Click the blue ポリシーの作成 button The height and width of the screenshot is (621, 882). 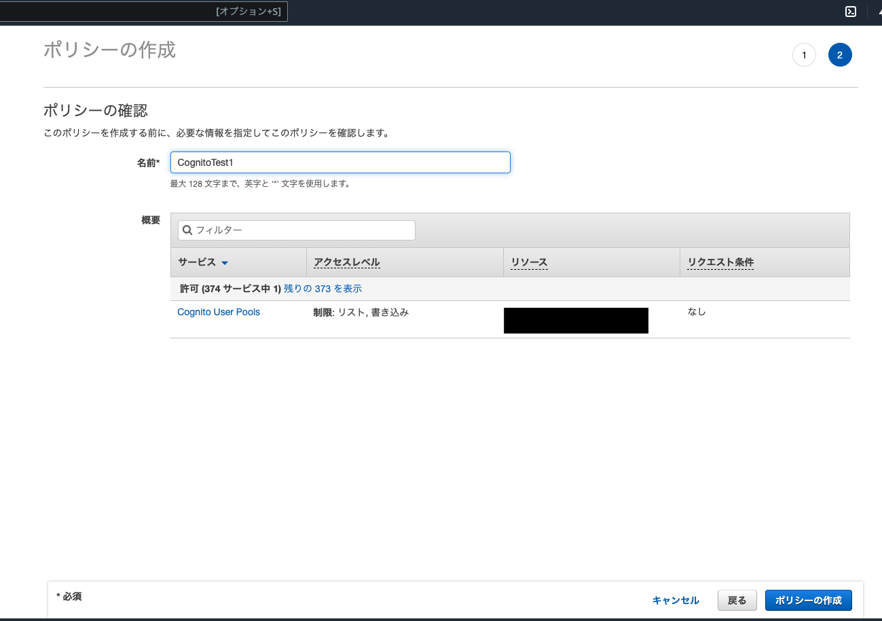coord(808,600)
